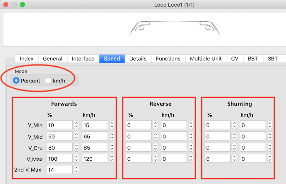
Task: Click the 2nd V_Max stepper arrows
Action: point(76,169)
